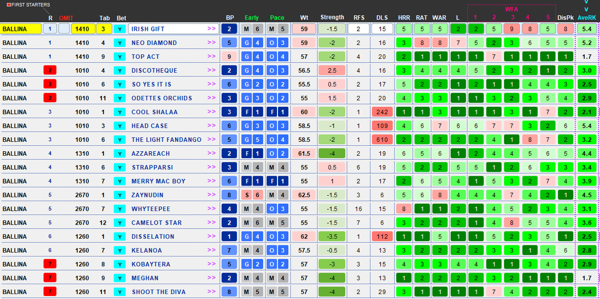Open the lower V chevron above AveRK
Screen dimensions: 600x299
tap(585, 10)
